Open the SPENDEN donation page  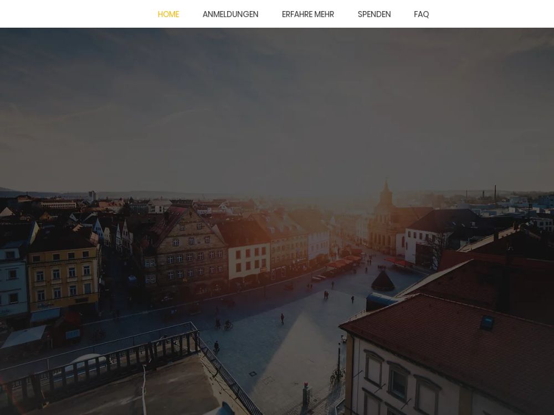(x=374, y=14)
